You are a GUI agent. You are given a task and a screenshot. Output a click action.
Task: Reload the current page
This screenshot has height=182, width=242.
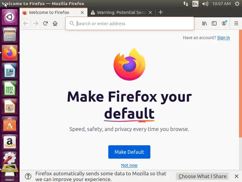(x=45, y=24)
